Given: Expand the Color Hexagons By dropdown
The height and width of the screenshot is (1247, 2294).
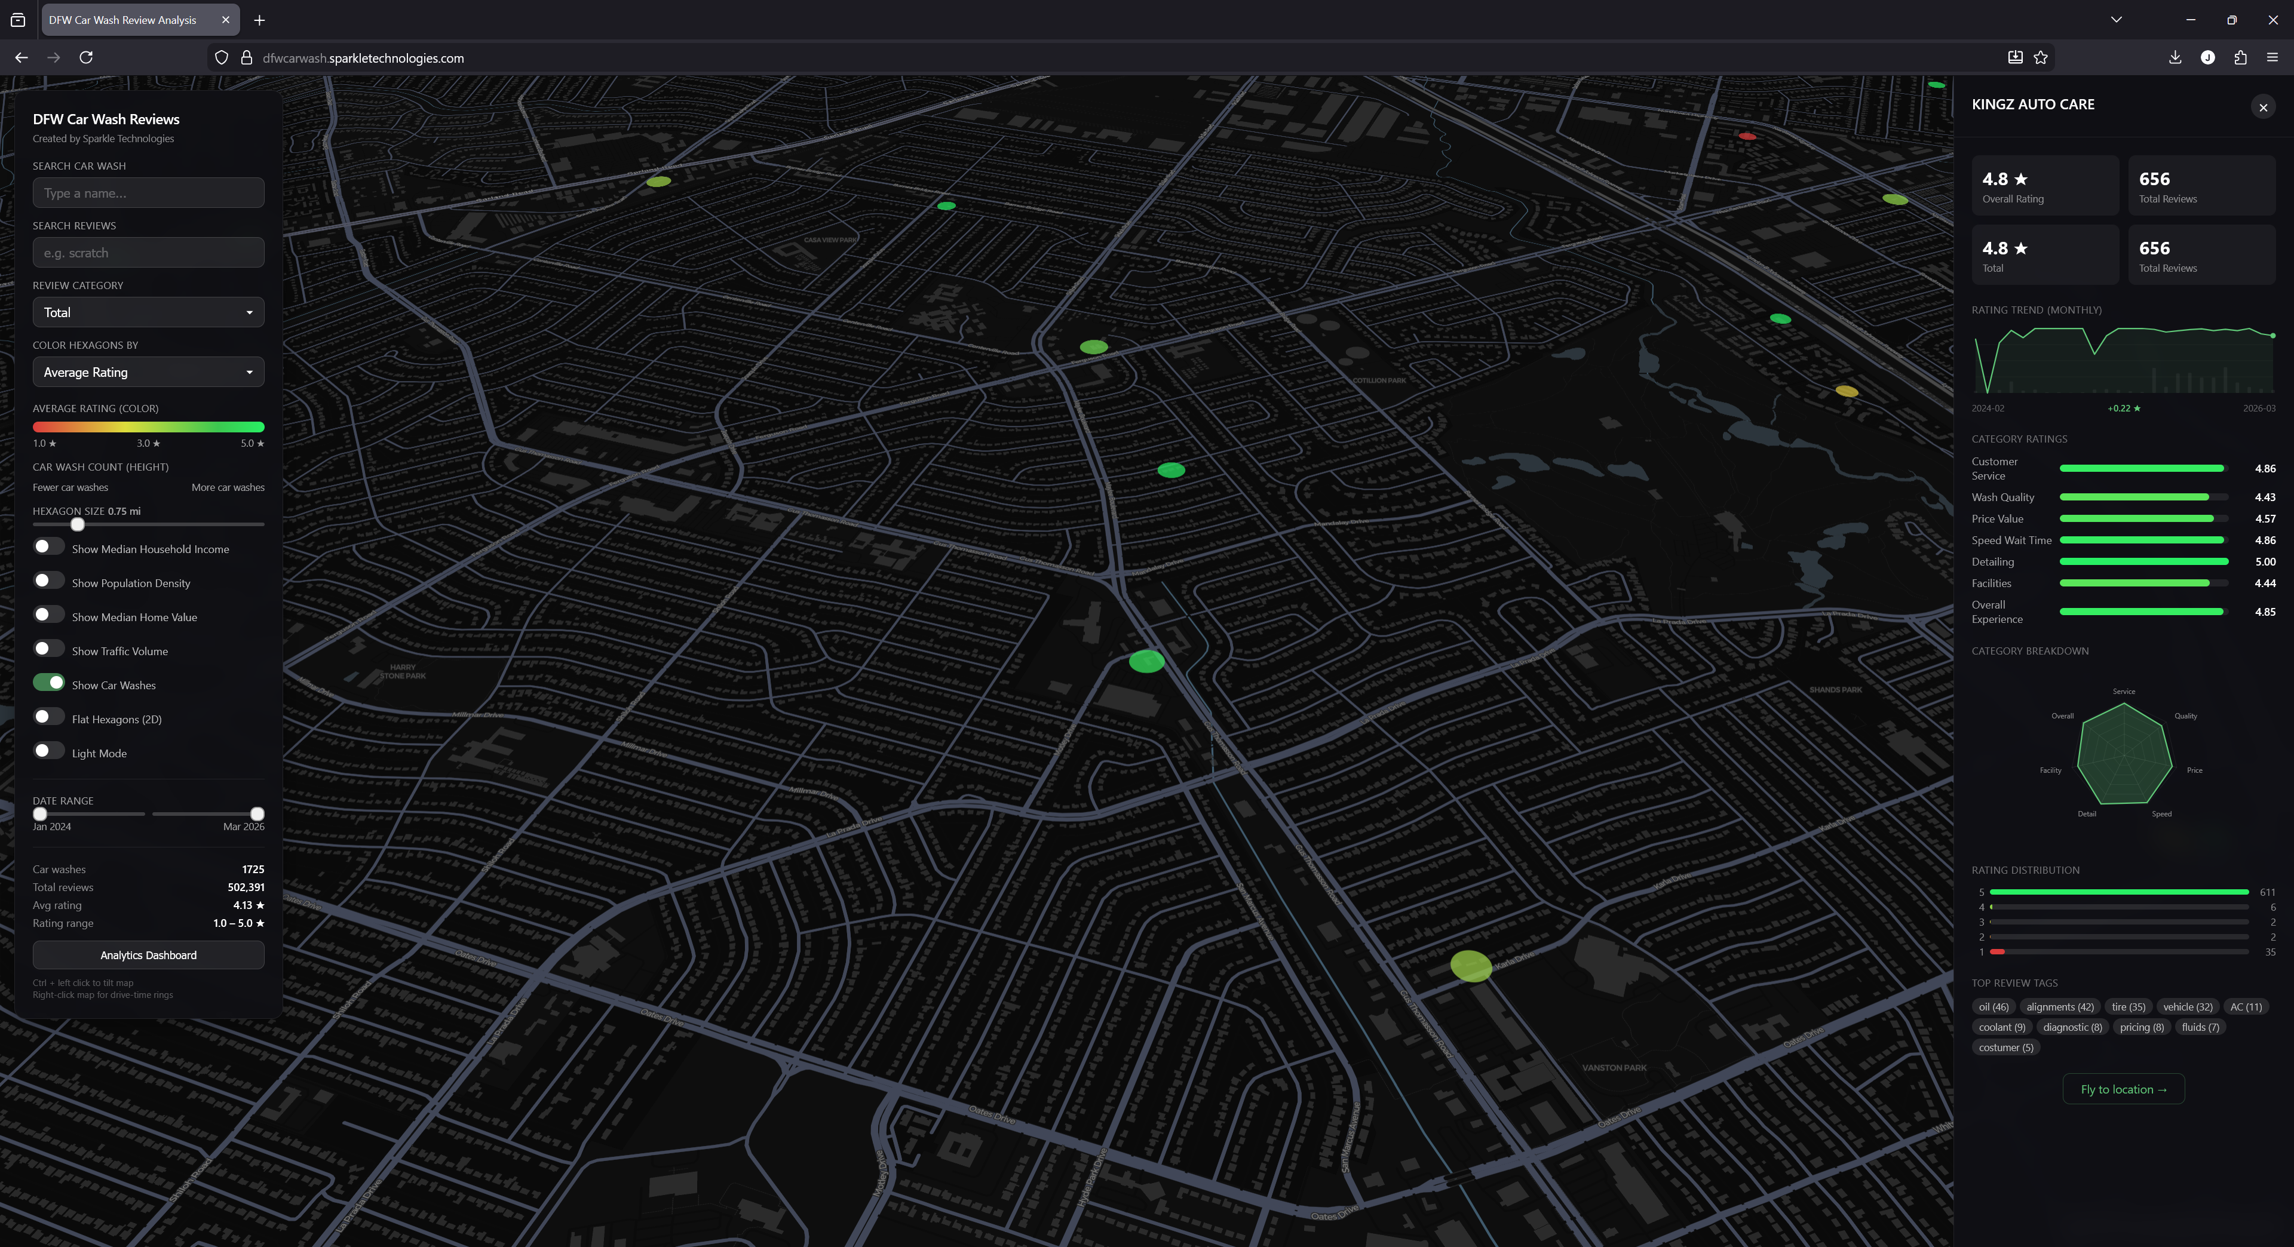Looking at the screenshot, I should pos(149,372).
